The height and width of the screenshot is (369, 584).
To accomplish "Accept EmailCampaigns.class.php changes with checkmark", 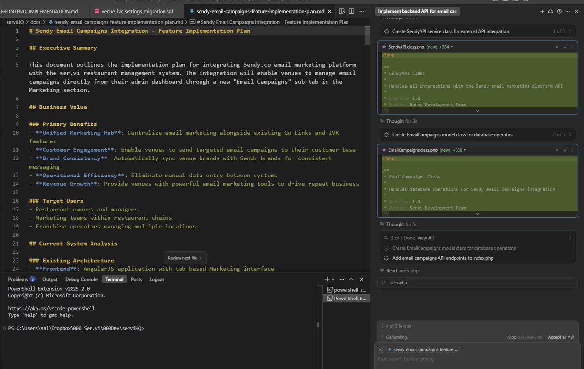I will point(565,150).
